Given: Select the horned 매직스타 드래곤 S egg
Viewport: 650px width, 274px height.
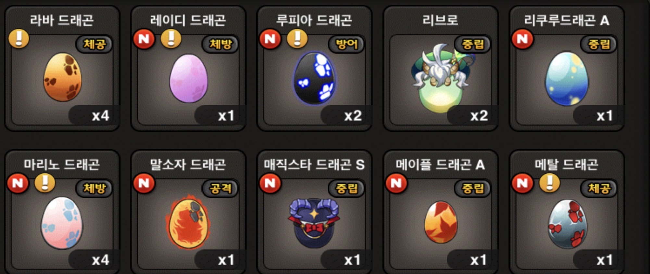Looking at the screenshot, I should pos(314,223).
